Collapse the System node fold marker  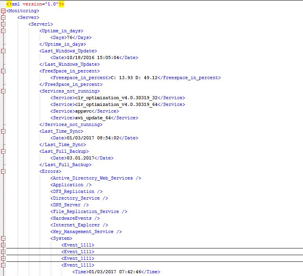[3, 238]
